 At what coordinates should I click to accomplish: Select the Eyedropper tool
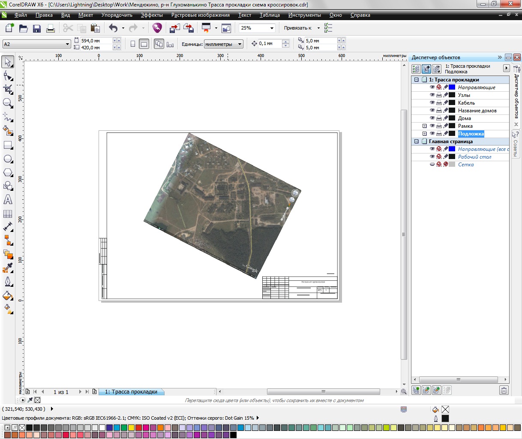click(x=8, y=268)
